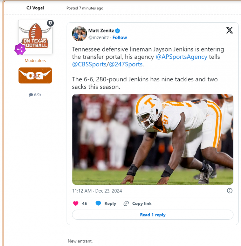Click the Copy link chain icon

click(x=126, y=203)
